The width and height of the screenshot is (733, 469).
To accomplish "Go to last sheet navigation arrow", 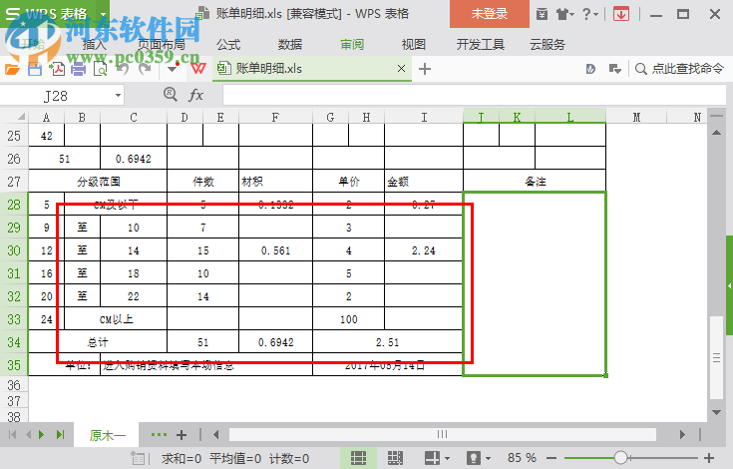I will click(x=60, y=435).
